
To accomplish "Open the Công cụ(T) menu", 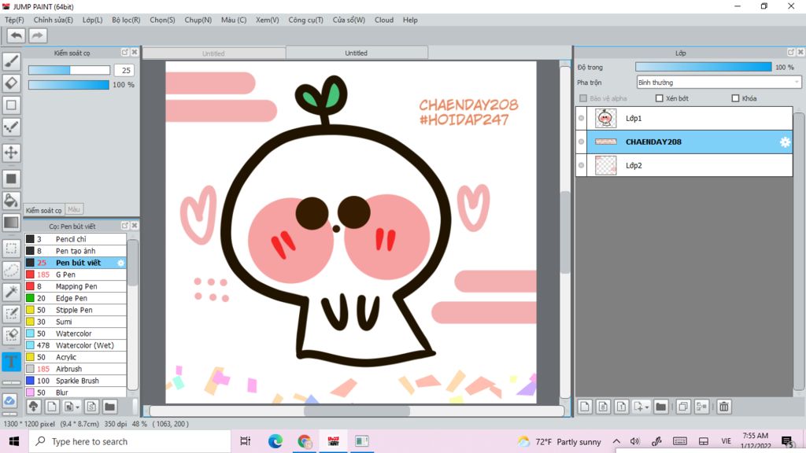I will (x=306, y=20).
